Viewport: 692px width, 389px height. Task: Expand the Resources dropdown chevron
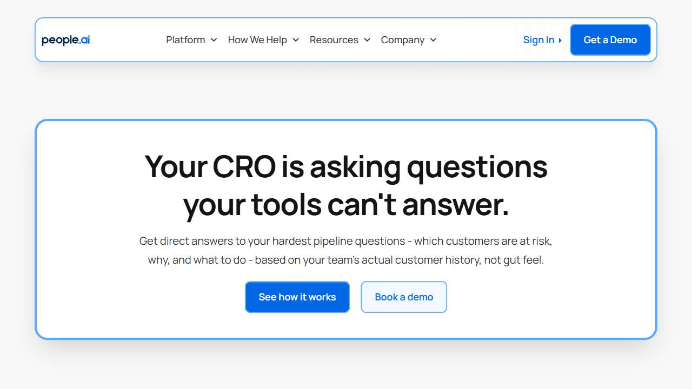tap(367, 40)
